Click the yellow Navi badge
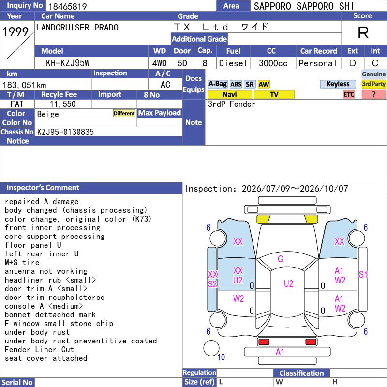This screenshot has height=387, width=387. click(x=229, y=94)
